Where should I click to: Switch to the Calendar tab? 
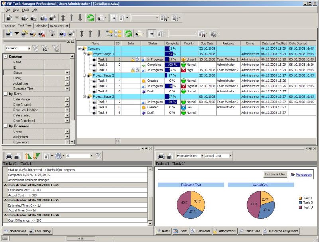[40, 26]
